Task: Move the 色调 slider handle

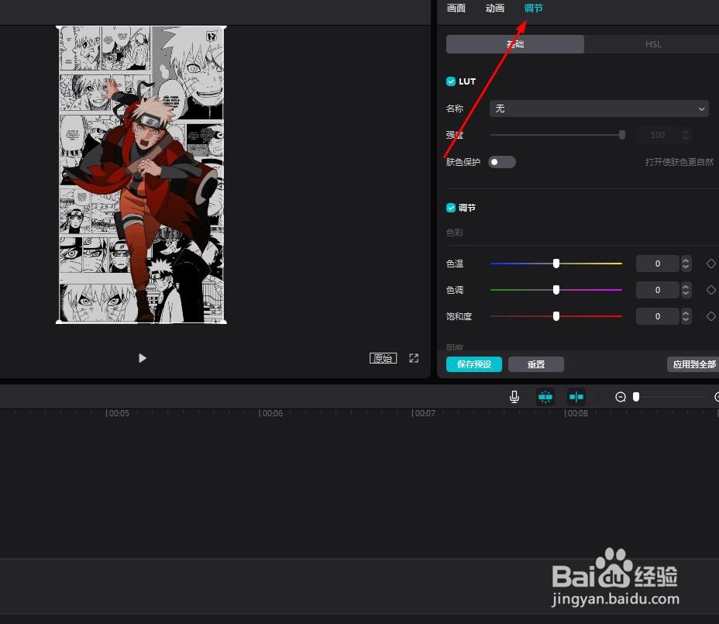Action: point(556,289)
